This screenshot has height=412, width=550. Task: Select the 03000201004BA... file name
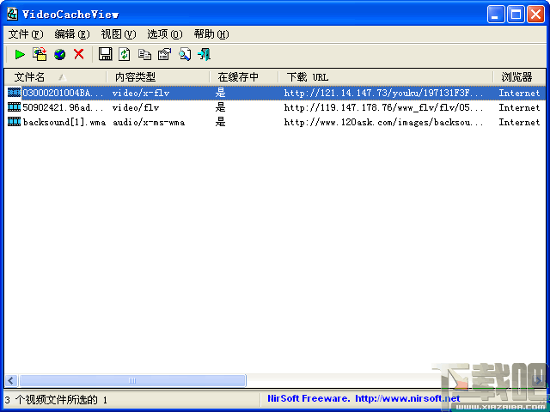pos(63,93)
